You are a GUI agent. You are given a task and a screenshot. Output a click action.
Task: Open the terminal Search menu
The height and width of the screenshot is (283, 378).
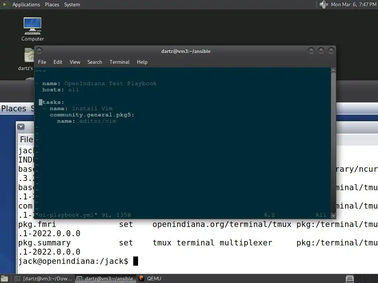pos(94,62)
